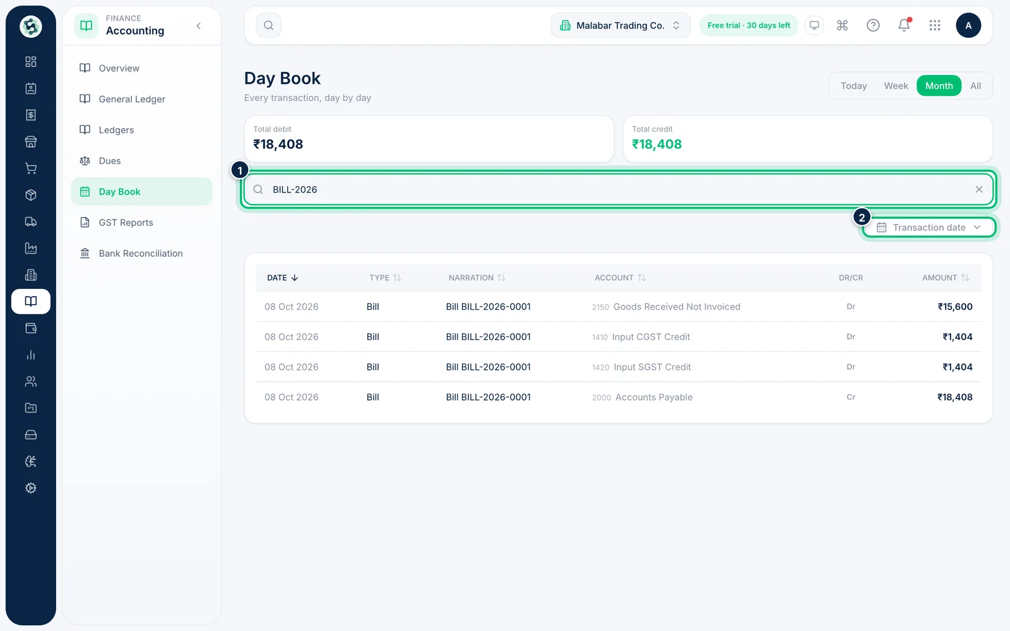Click the top search magnifier button

[268, 25]
